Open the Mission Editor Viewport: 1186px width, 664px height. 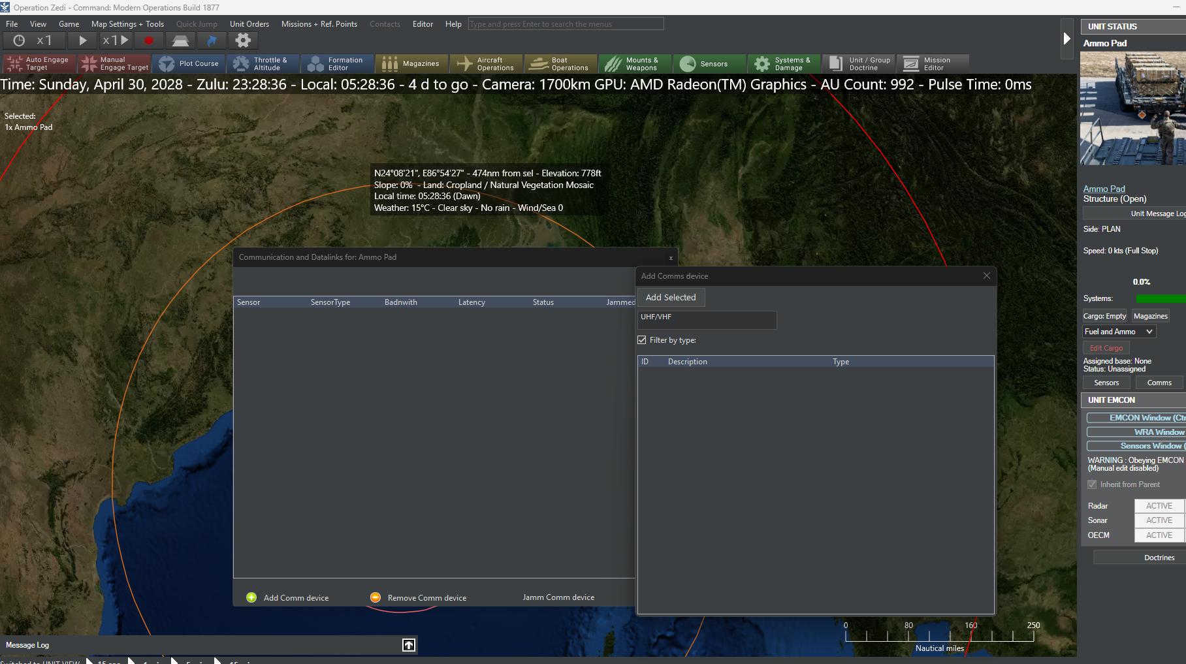(933, 63)
